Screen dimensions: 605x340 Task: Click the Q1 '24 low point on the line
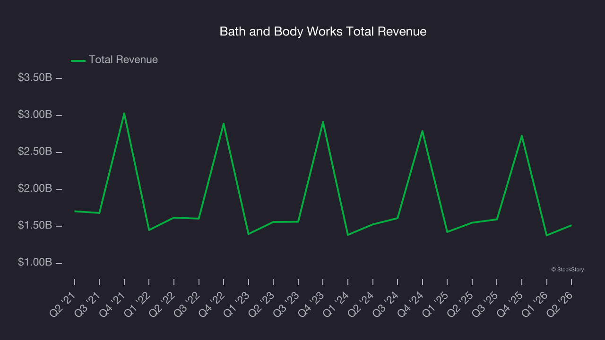(347, 235)
